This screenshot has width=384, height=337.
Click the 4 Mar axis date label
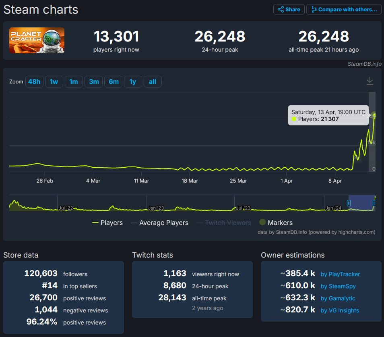pos(93,181)
